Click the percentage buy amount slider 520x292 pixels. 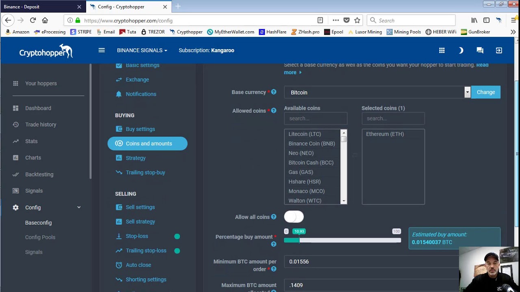point(342,240)
